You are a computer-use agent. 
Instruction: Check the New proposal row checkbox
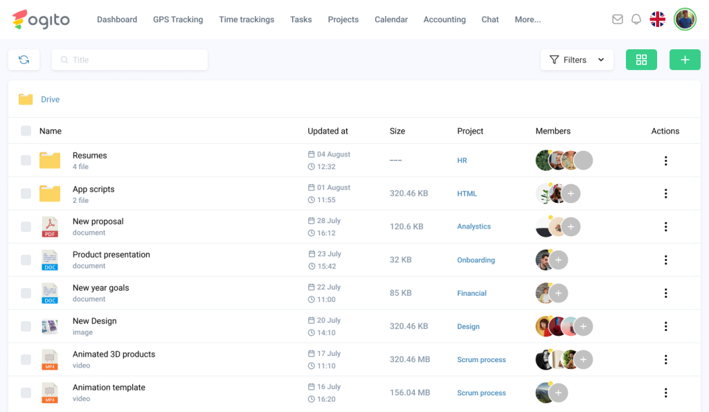pyautogui.click(x=26, y=227)
